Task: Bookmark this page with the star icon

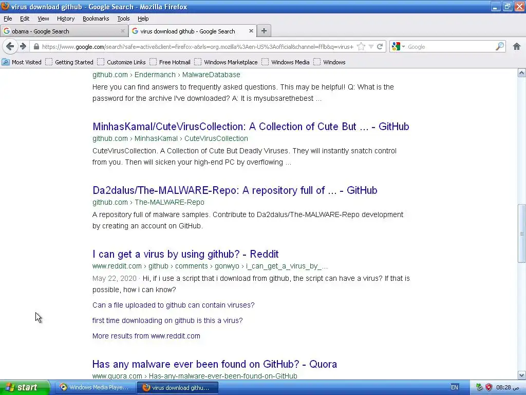Action: pyautogui.click(x=361, y=47)
